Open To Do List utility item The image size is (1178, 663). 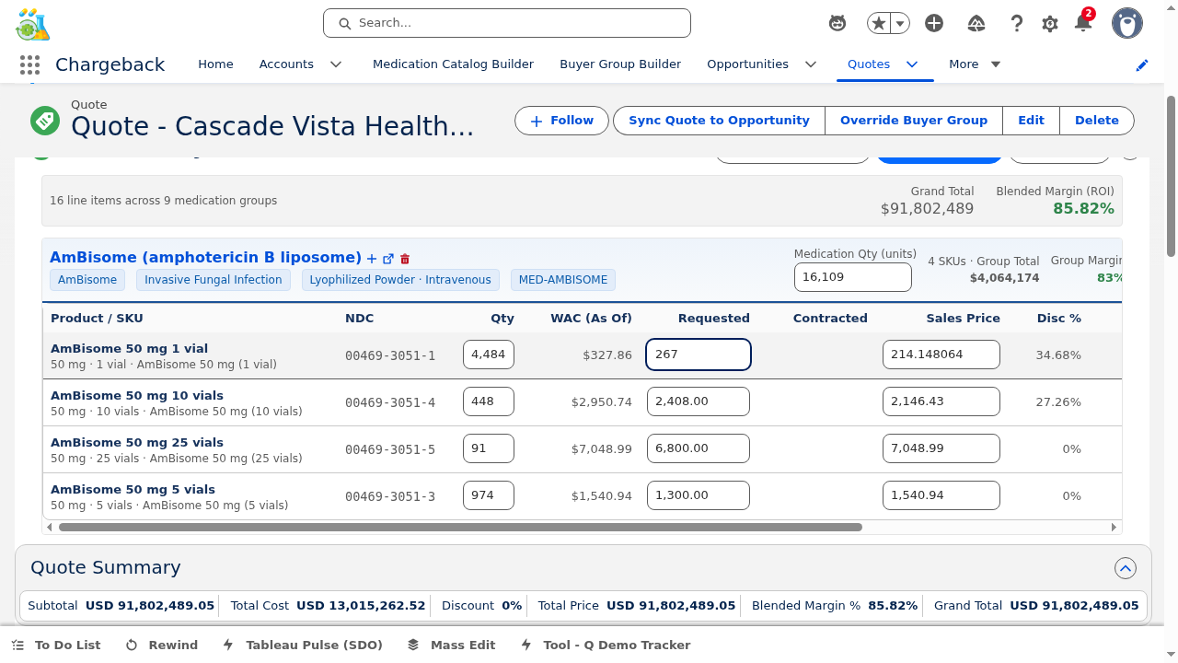pyautogui.click(x=56, y=646)
